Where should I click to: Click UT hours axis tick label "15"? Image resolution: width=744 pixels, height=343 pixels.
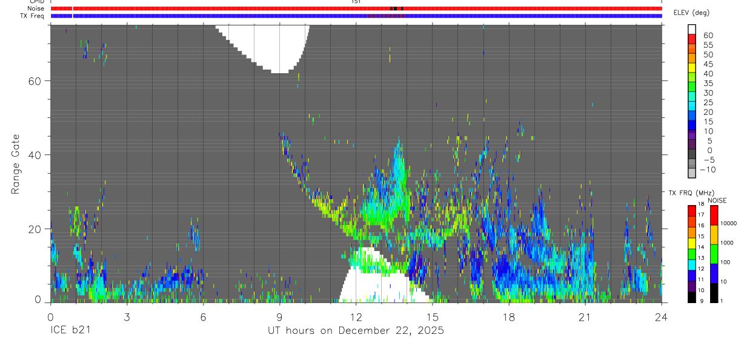432,316
